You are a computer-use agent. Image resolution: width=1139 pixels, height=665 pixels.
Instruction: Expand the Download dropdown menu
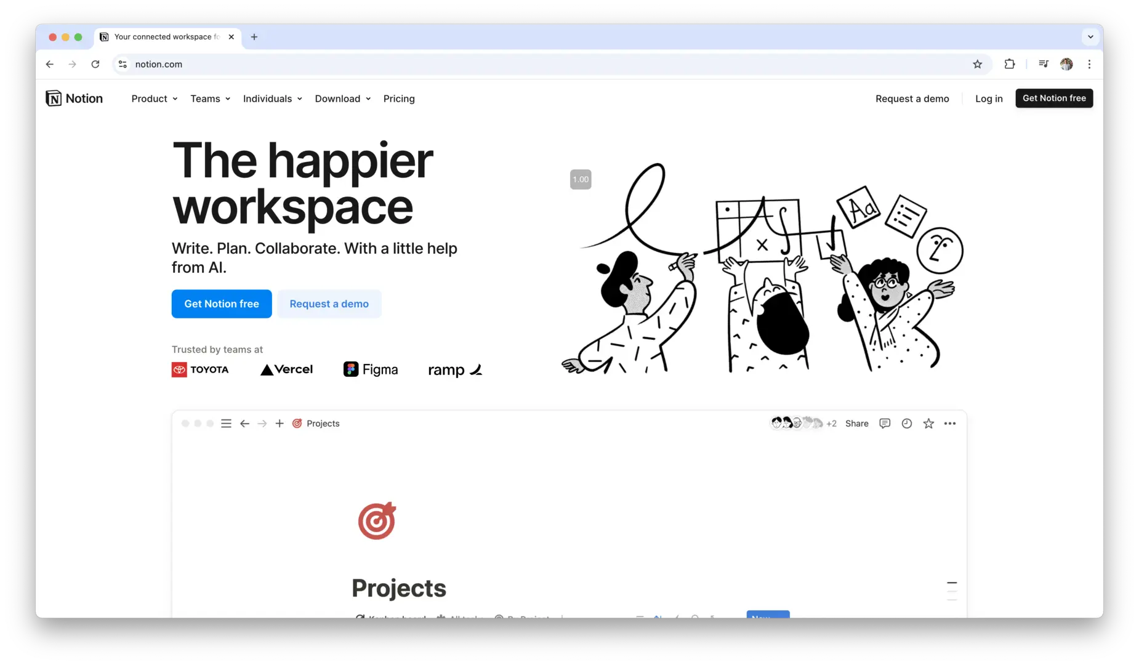[x=342, y=99]
